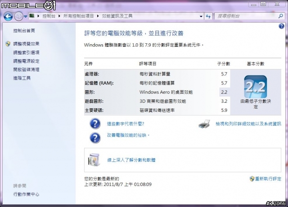Image resolution: width=288 pixels, height=207 pixels.
Task: Select the 控制台 breadcrumb
Action: pos(49,16)
